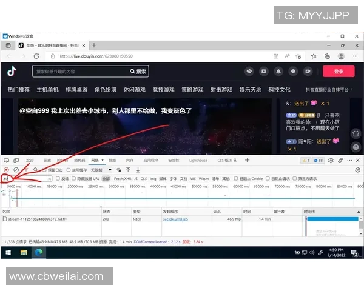This screenshot has height=291, width=364.
Task: Click the help question mark icon
Action: tap(356, 147)
